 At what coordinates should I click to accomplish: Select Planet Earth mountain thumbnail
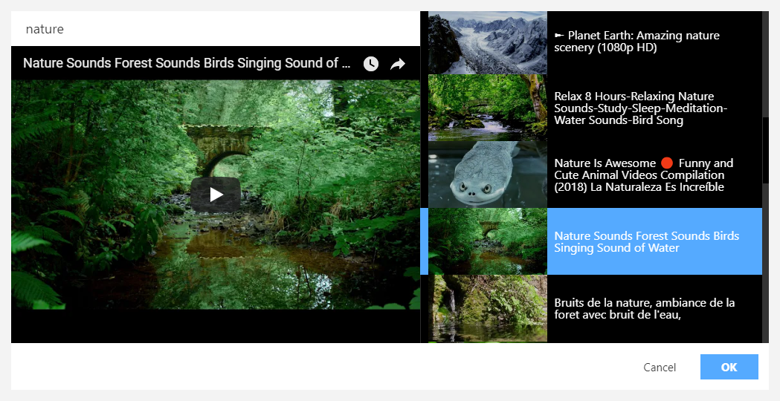[488, 43]
